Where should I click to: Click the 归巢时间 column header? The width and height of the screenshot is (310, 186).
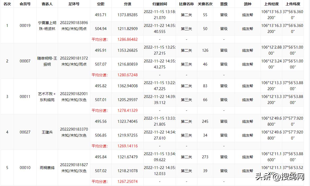coord(159,4)
